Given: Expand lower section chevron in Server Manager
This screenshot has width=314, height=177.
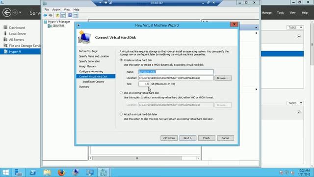Looking at the screenshot, I should [x=299, y=112].
